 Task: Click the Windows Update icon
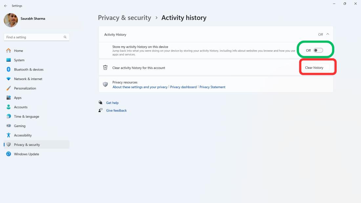(9, 154)
